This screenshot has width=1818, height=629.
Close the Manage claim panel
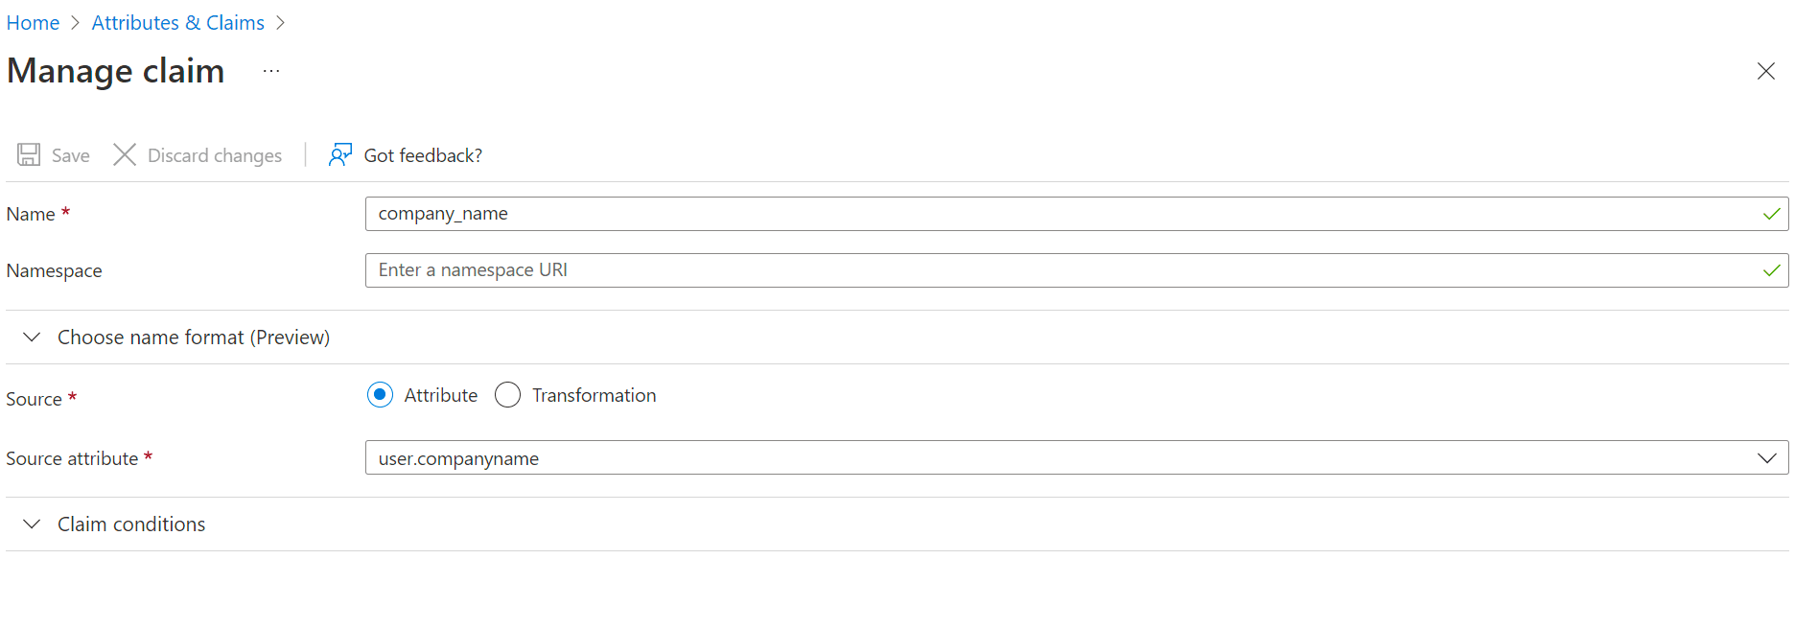click(x=1765, y=71)
